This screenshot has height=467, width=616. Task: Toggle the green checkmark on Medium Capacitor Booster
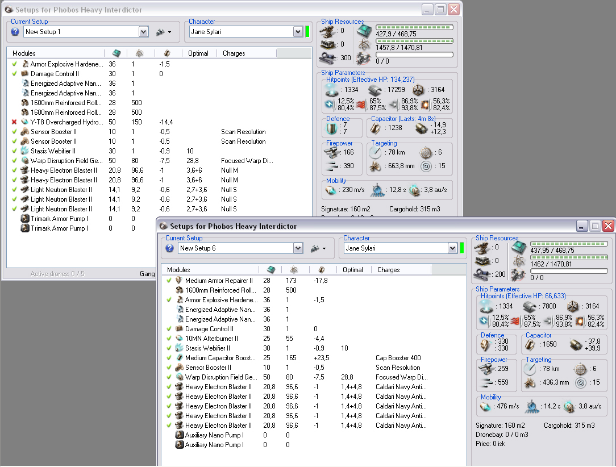tap(169, 358)
